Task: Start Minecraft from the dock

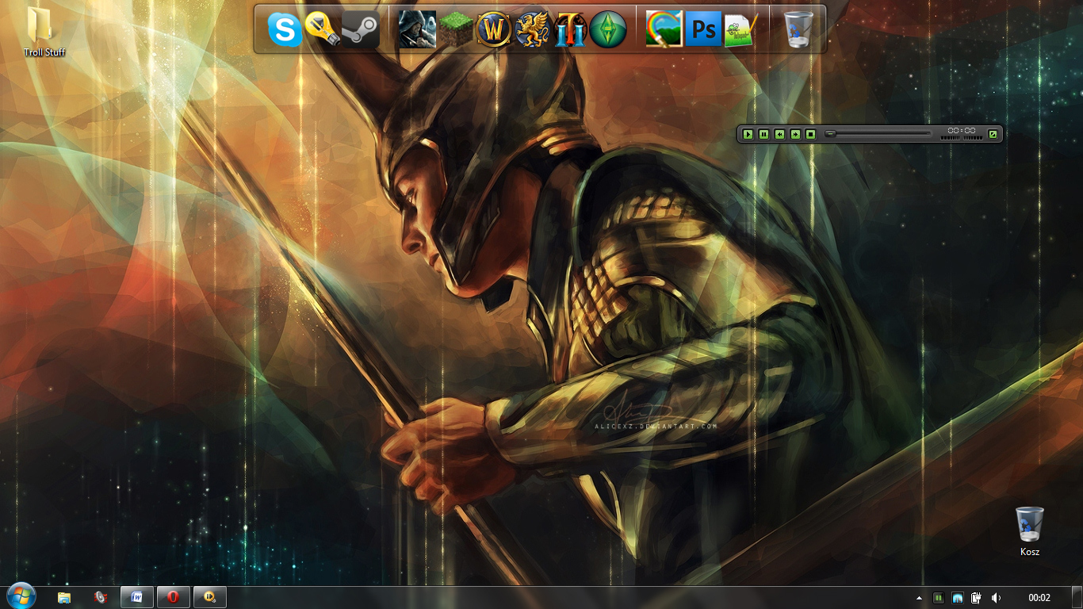Action: pyautogui.click(x=456, y=29)
